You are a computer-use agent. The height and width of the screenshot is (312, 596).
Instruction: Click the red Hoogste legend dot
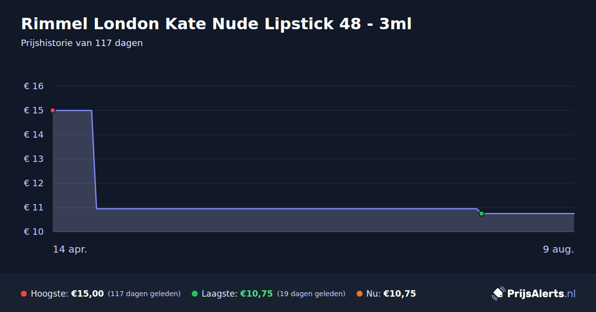point(24,294)
